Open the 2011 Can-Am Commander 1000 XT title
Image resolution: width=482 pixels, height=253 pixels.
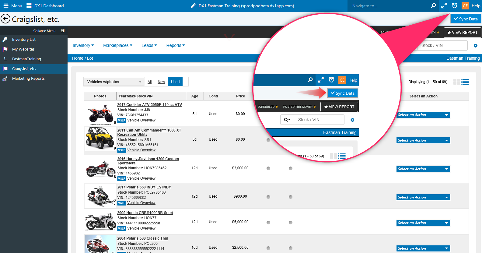click(149, 132)
